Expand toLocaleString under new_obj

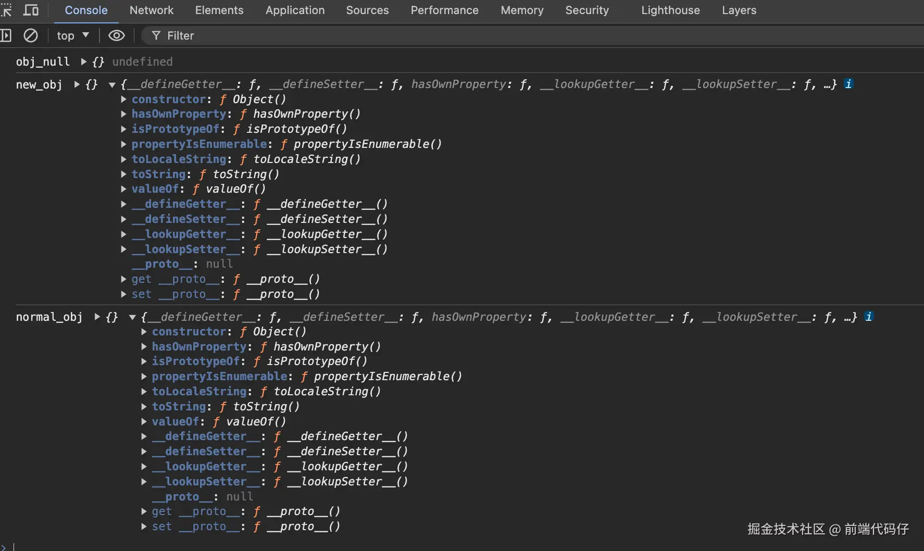[x=123, y=159]
